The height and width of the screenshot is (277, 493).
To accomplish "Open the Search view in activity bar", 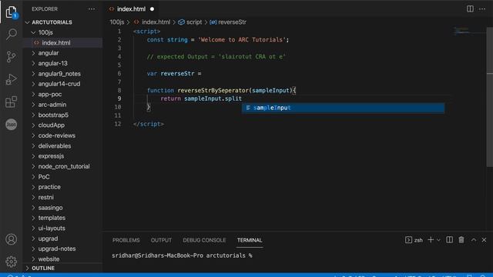I will (x=12, y=34).
